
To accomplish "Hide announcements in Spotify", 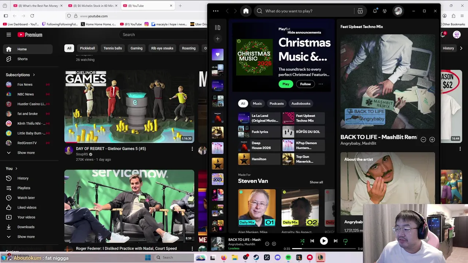I will click(x=304, y=33).
